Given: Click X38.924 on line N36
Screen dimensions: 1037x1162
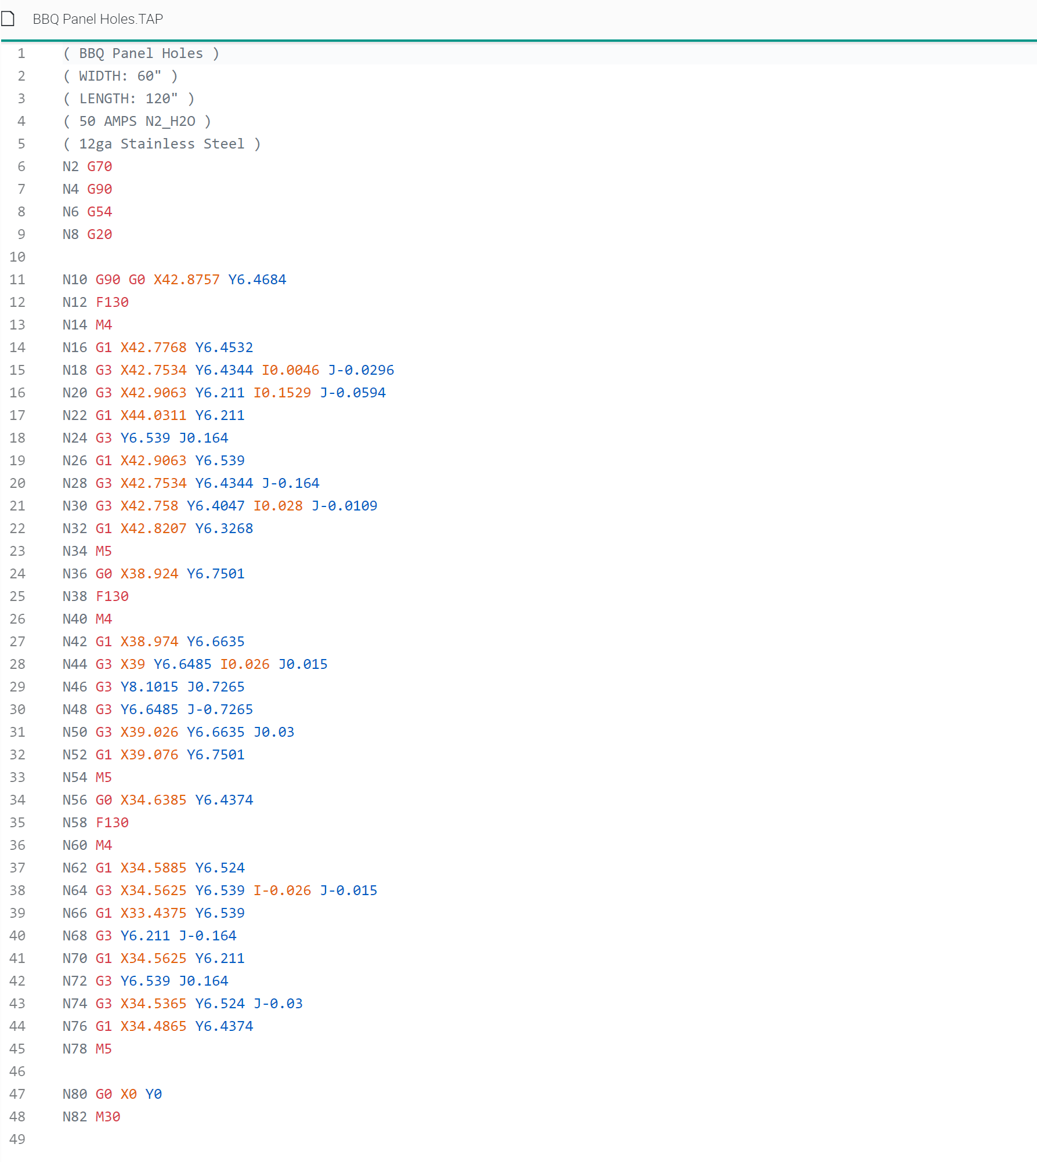Looking at the screenshot, I should 150,574.
